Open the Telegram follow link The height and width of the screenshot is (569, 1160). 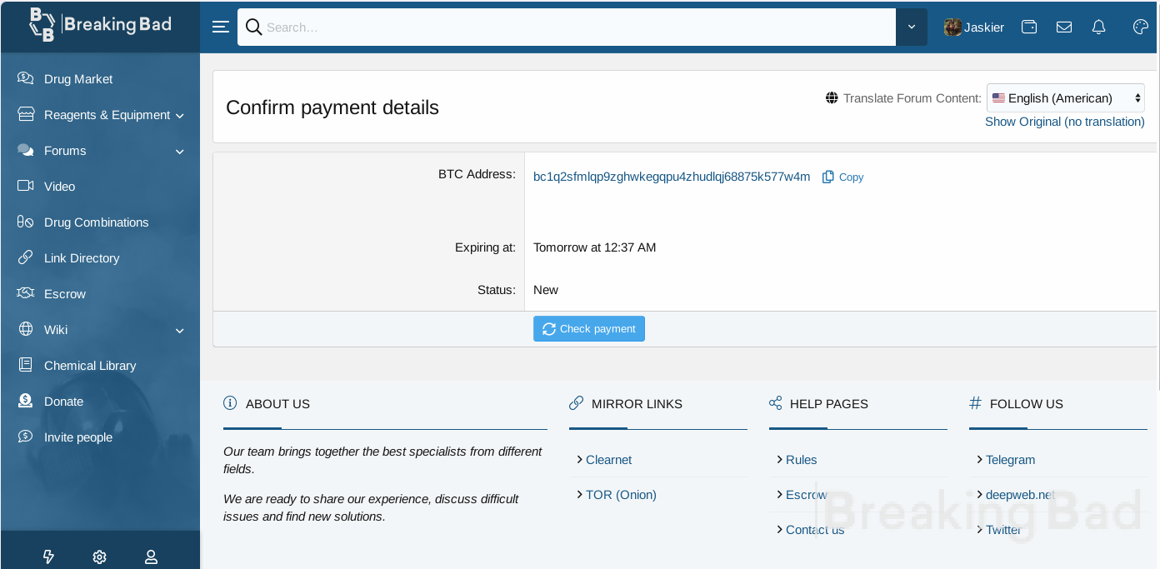(1010, 460)
